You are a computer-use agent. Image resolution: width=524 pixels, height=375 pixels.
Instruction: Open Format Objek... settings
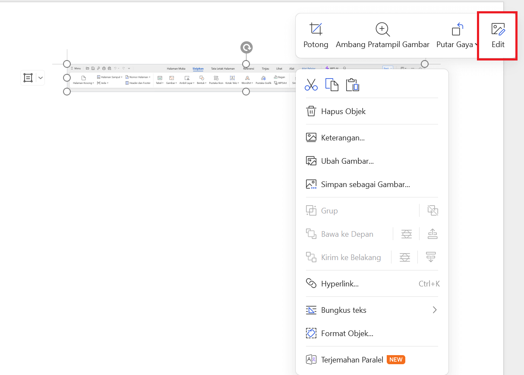347,334
